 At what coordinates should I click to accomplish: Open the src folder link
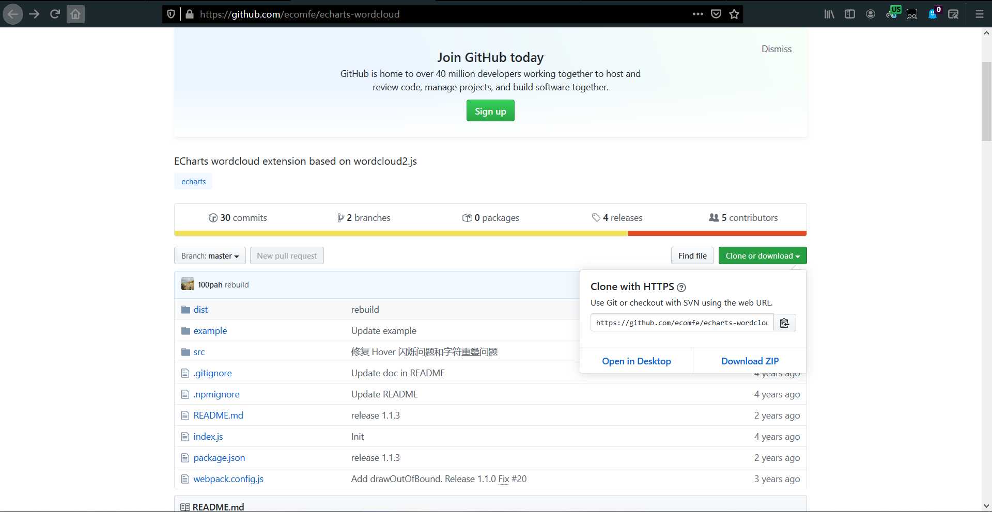tap(199, 352)
